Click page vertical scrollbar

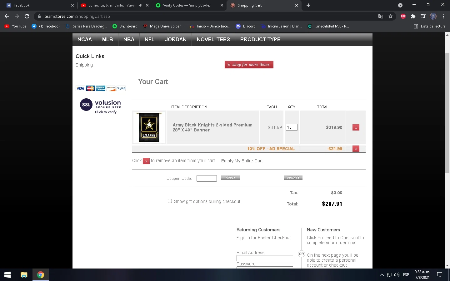447,113
